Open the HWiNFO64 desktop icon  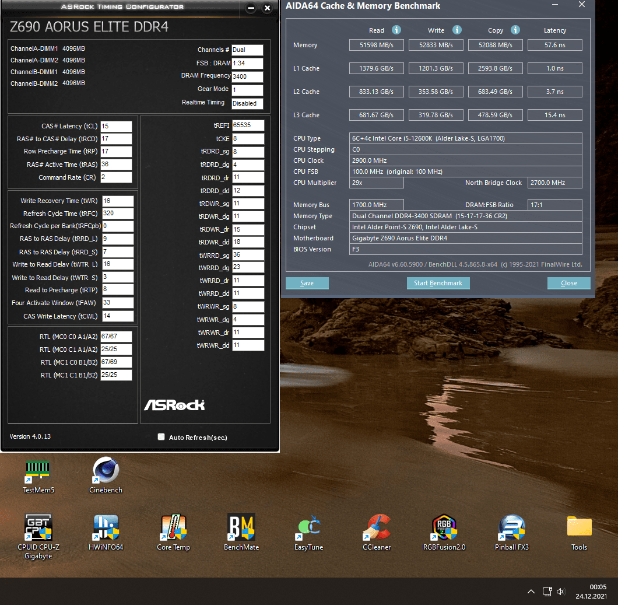(x=106, y=532)
